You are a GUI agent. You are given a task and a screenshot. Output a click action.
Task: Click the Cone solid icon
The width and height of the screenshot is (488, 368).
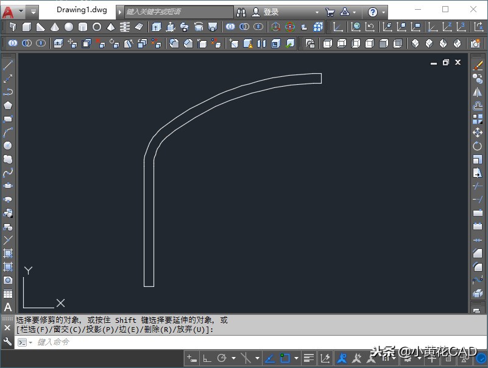[55, 27]
